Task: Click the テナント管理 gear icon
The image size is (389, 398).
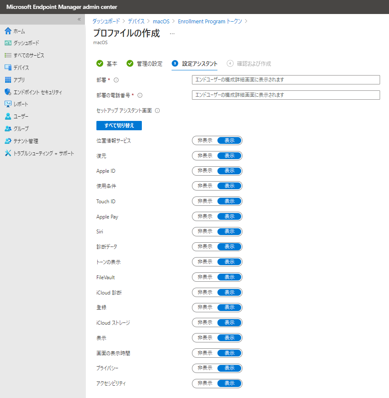Action: point(8,141)
